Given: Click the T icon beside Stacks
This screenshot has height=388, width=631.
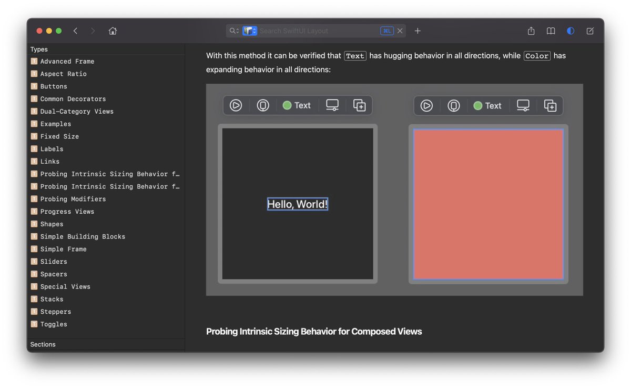Looking at the screenshot, I should (x=34, y=299).
